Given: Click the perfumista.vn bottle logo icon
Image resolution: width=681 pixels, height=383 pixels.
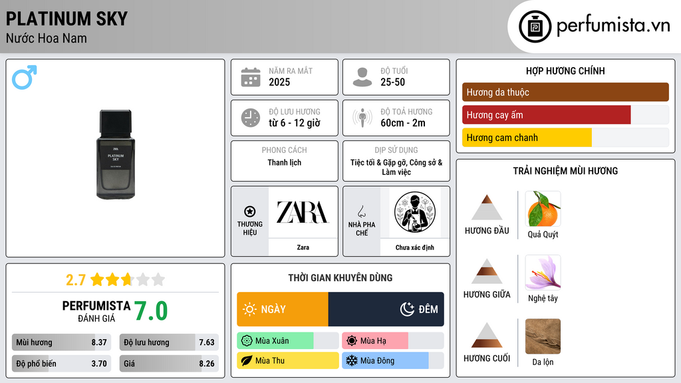Looking at the screenshot, I should pos(535,27).
